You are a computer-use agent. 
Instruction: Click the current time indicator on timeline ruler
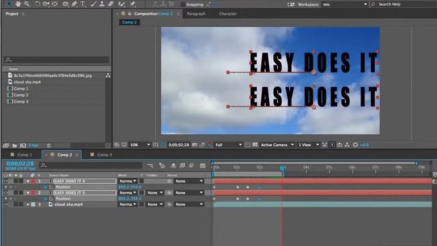pos(282,168)
